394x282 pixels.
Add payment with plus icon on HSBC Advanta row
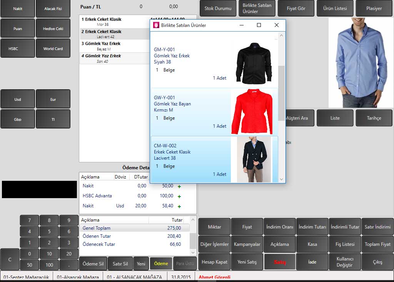[x=179, y=196]
